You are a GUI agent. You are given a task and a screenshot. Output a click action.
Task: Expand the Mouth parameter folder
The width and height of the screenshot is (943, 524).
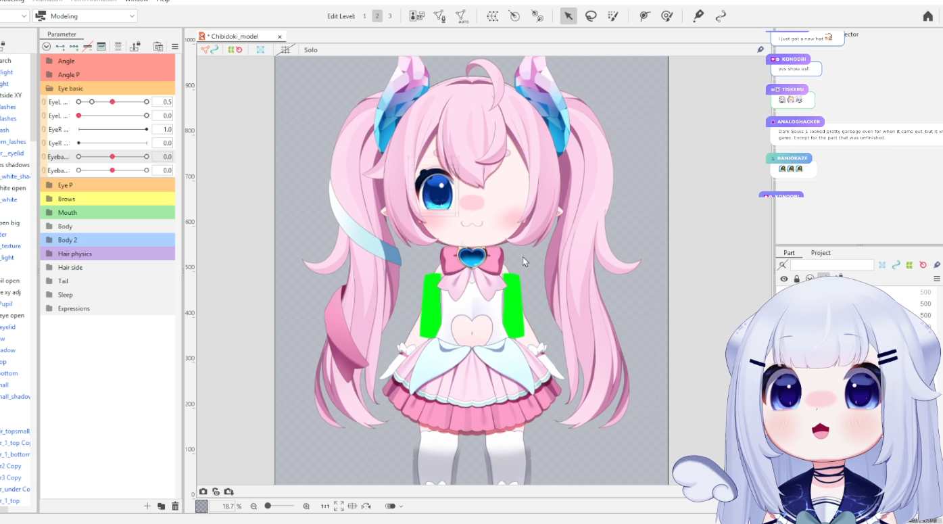[107, 213]
